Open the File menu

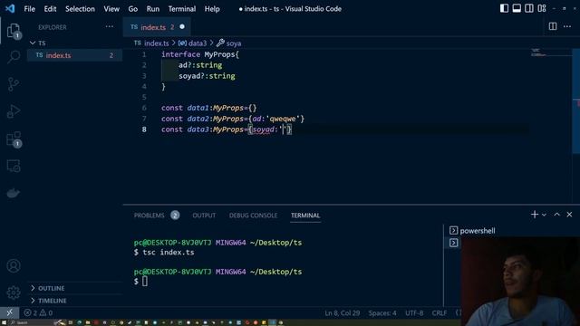[x=29, y=9]
